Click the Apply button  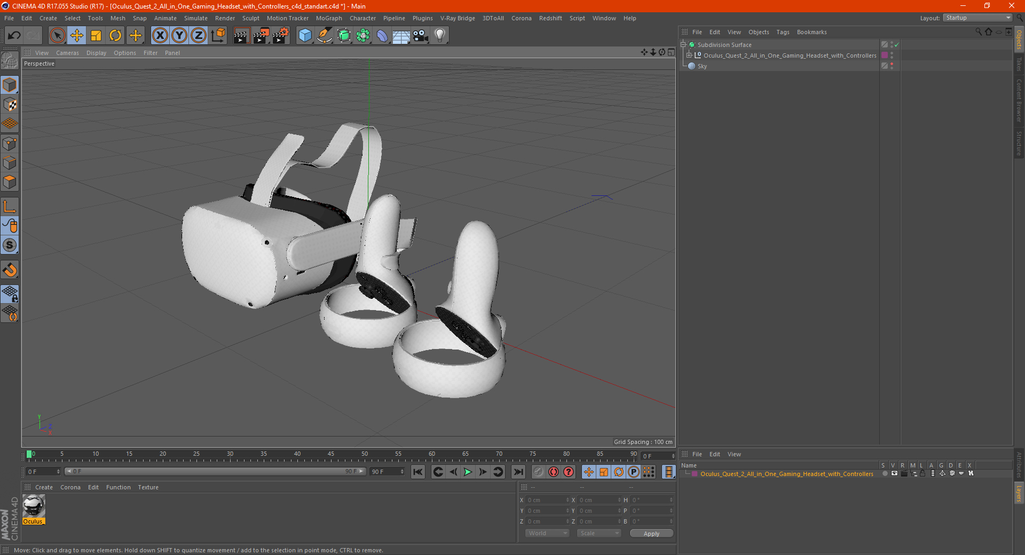click(651, 534)
